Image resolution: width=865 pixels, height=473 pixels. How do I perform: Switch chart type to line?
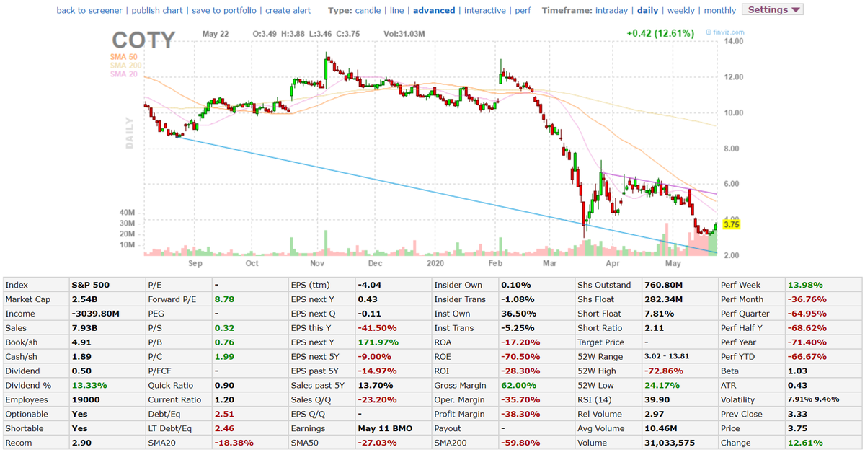pos(396,10)
